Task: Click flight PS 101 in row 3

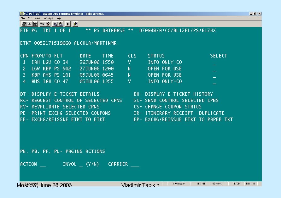Action: pos(62,75)
